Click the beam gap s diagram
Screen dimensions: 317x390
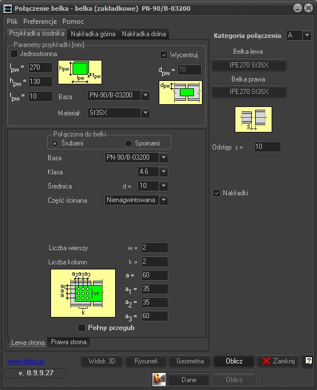[x=253, y=119]
